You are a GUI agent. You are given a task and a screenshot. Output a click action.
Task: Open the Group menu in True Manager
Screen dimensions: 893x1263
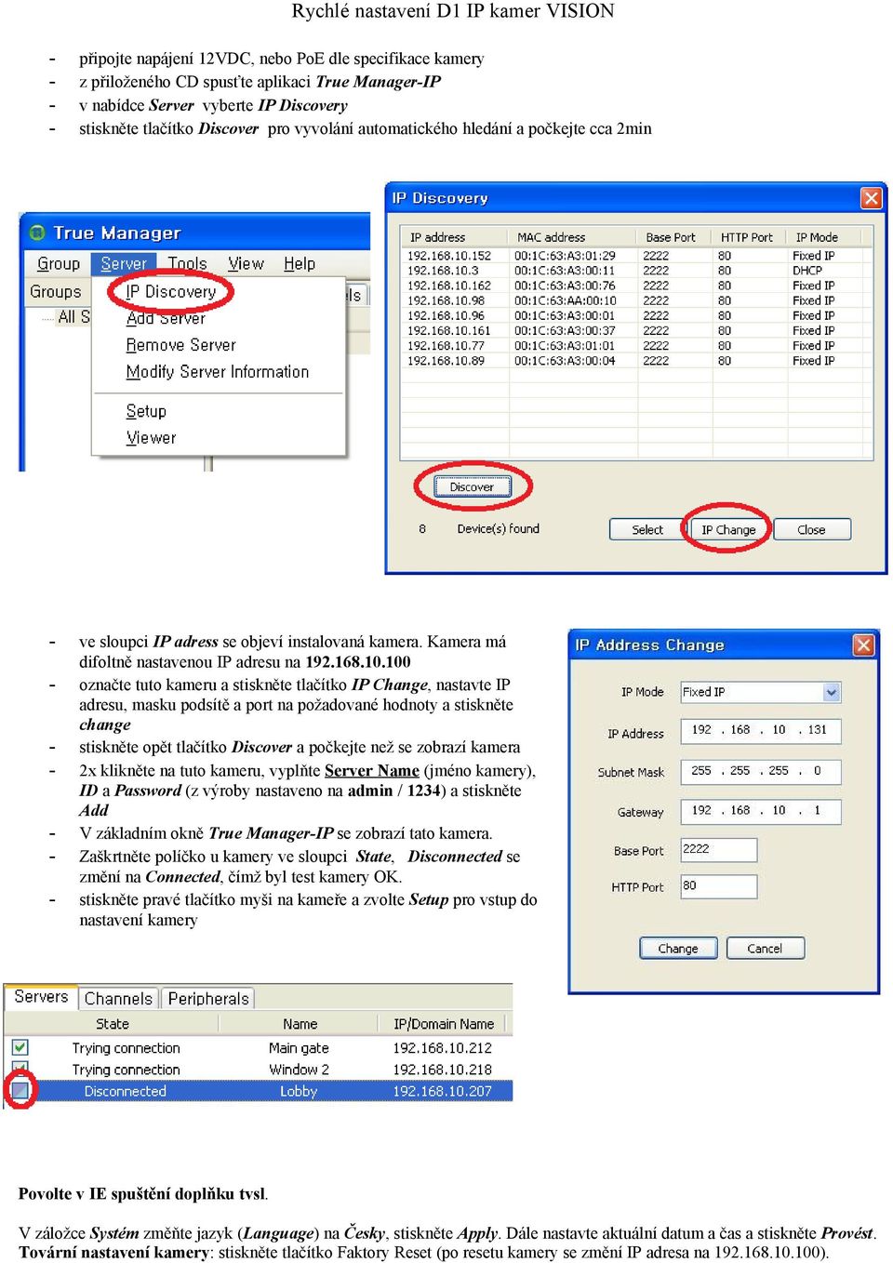(x=59, y=264)
